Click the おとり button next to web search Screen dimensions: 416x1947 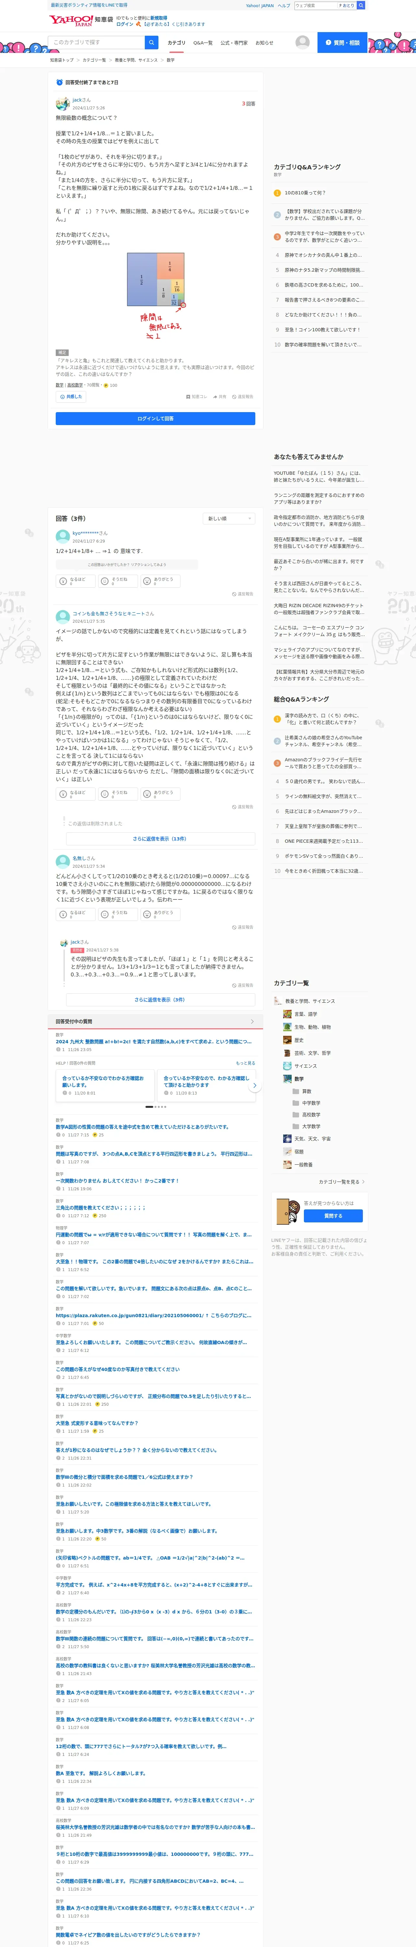pos(347,5)
